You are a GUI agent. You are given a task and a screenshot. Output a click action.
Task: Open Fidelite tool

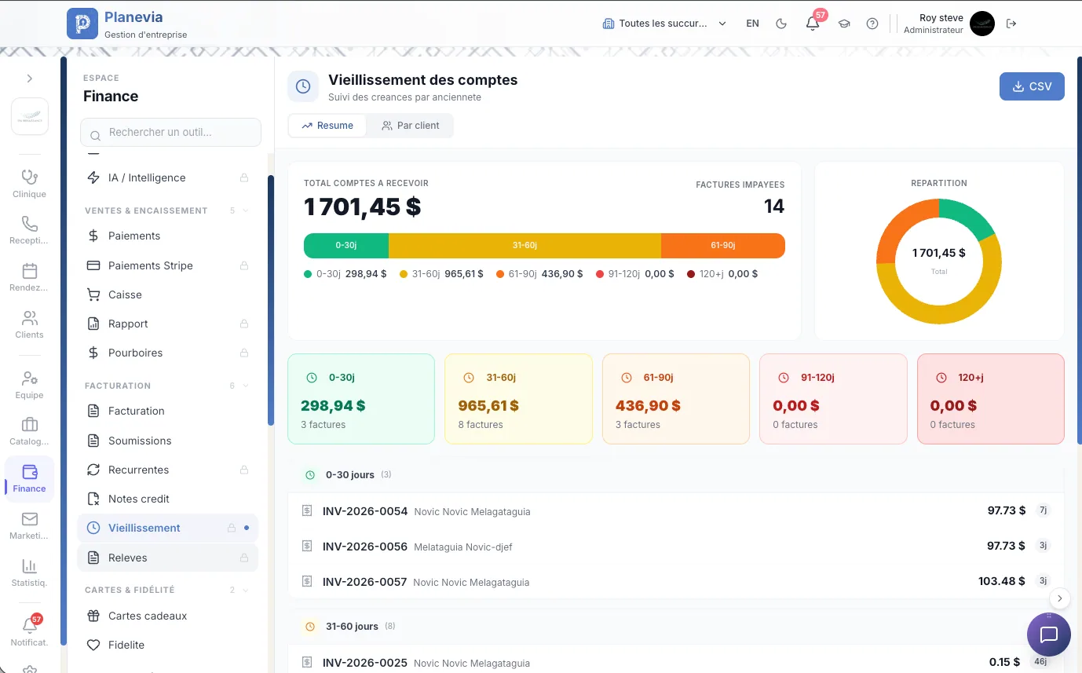pyautogui.click(x=168, y=645)
